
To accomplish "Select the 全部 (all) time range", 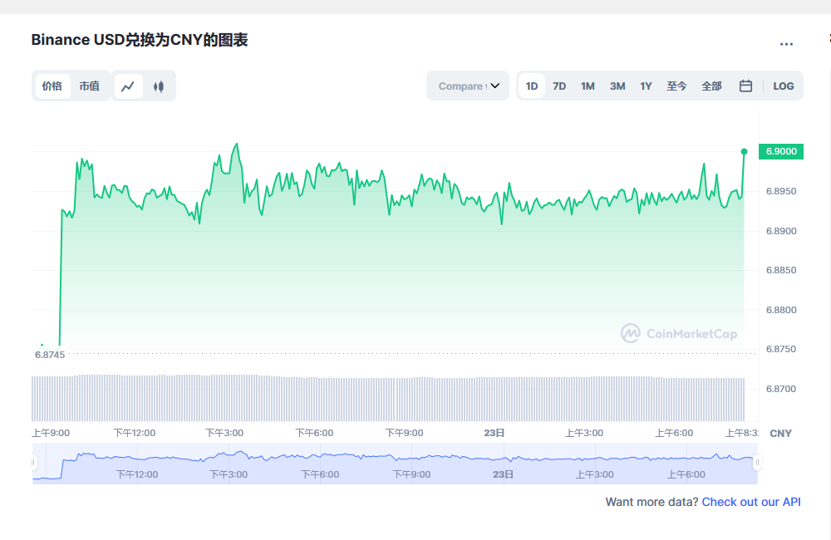I will click(x=711, y=86).
